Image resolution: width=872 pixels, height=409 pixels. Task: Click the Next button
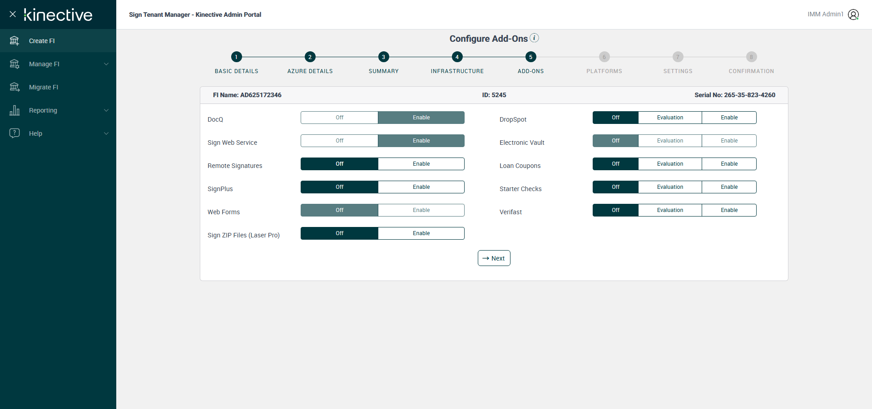pos(494,258)
